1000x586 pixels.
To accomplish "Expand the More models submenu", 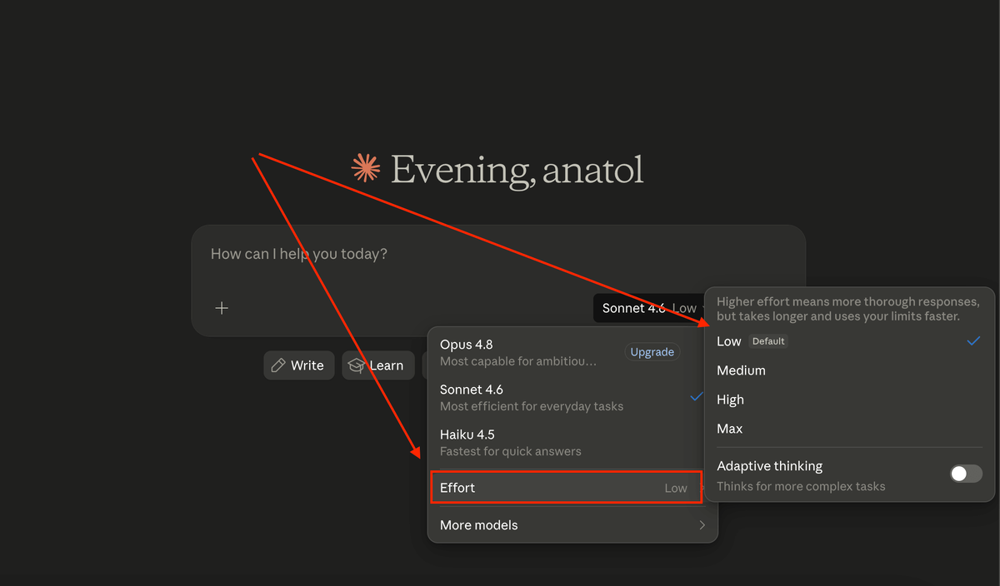I will 572,525.
